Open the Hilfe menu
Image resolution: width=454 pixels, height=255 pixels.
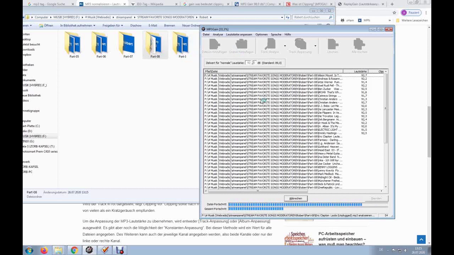coord(288,34)
